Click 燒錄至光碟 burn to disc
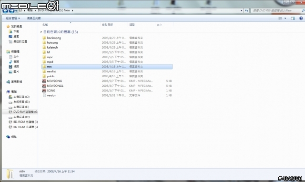The image size is (305, 182). click(x=34, y=18)
